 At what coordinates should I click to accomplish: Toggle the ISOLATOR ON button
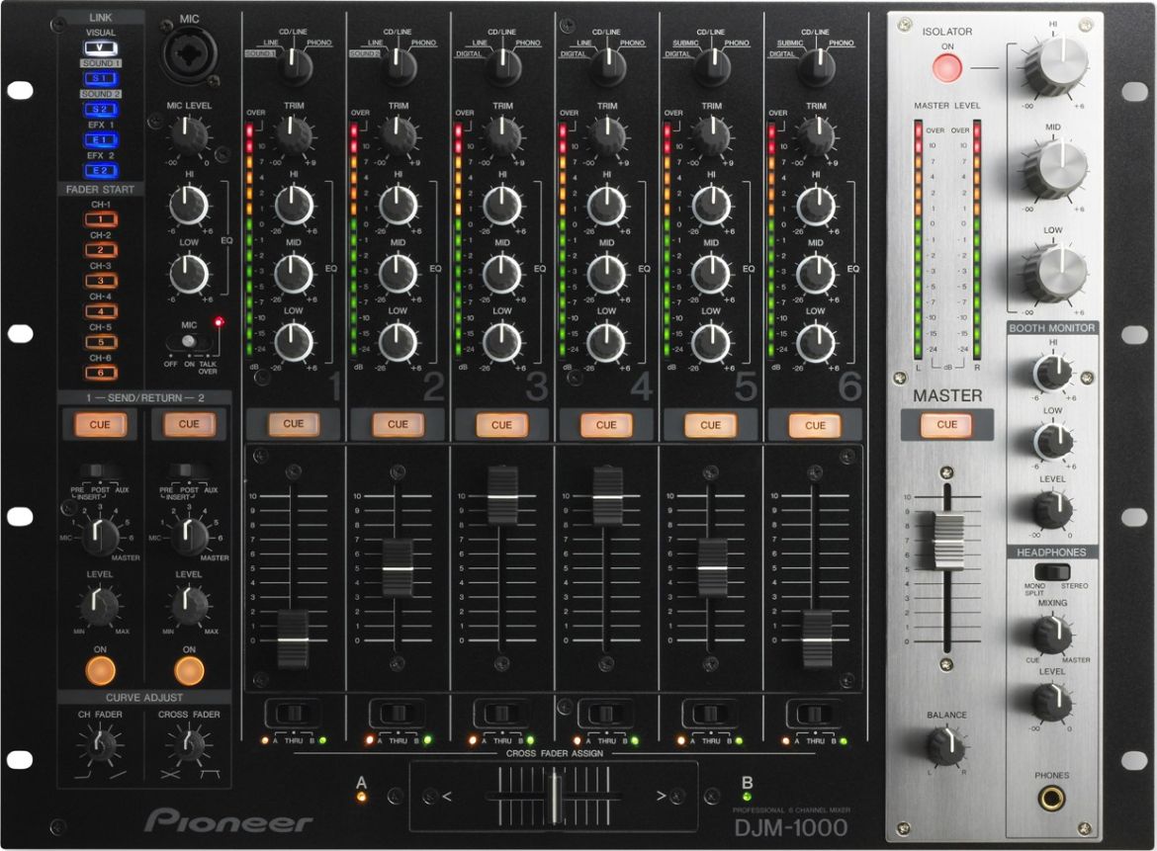point(947,68)
